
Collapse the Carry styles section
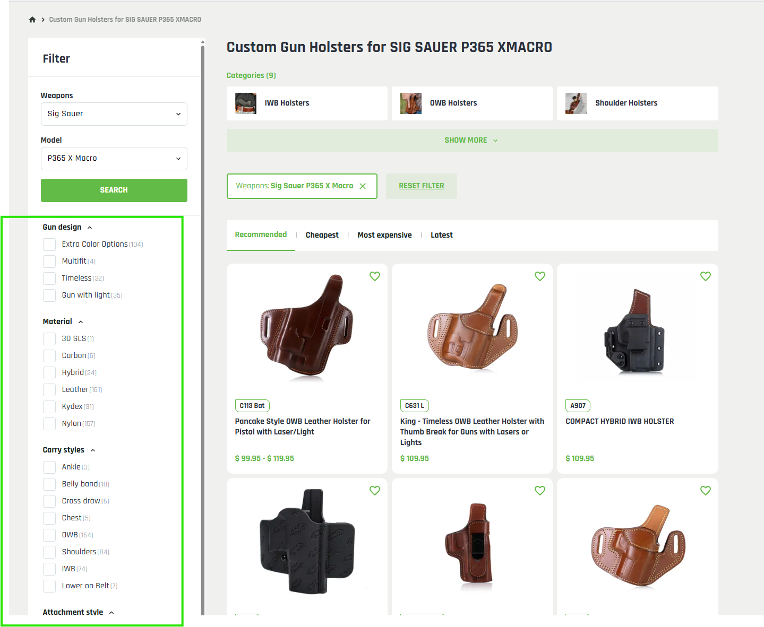point(69,450)
